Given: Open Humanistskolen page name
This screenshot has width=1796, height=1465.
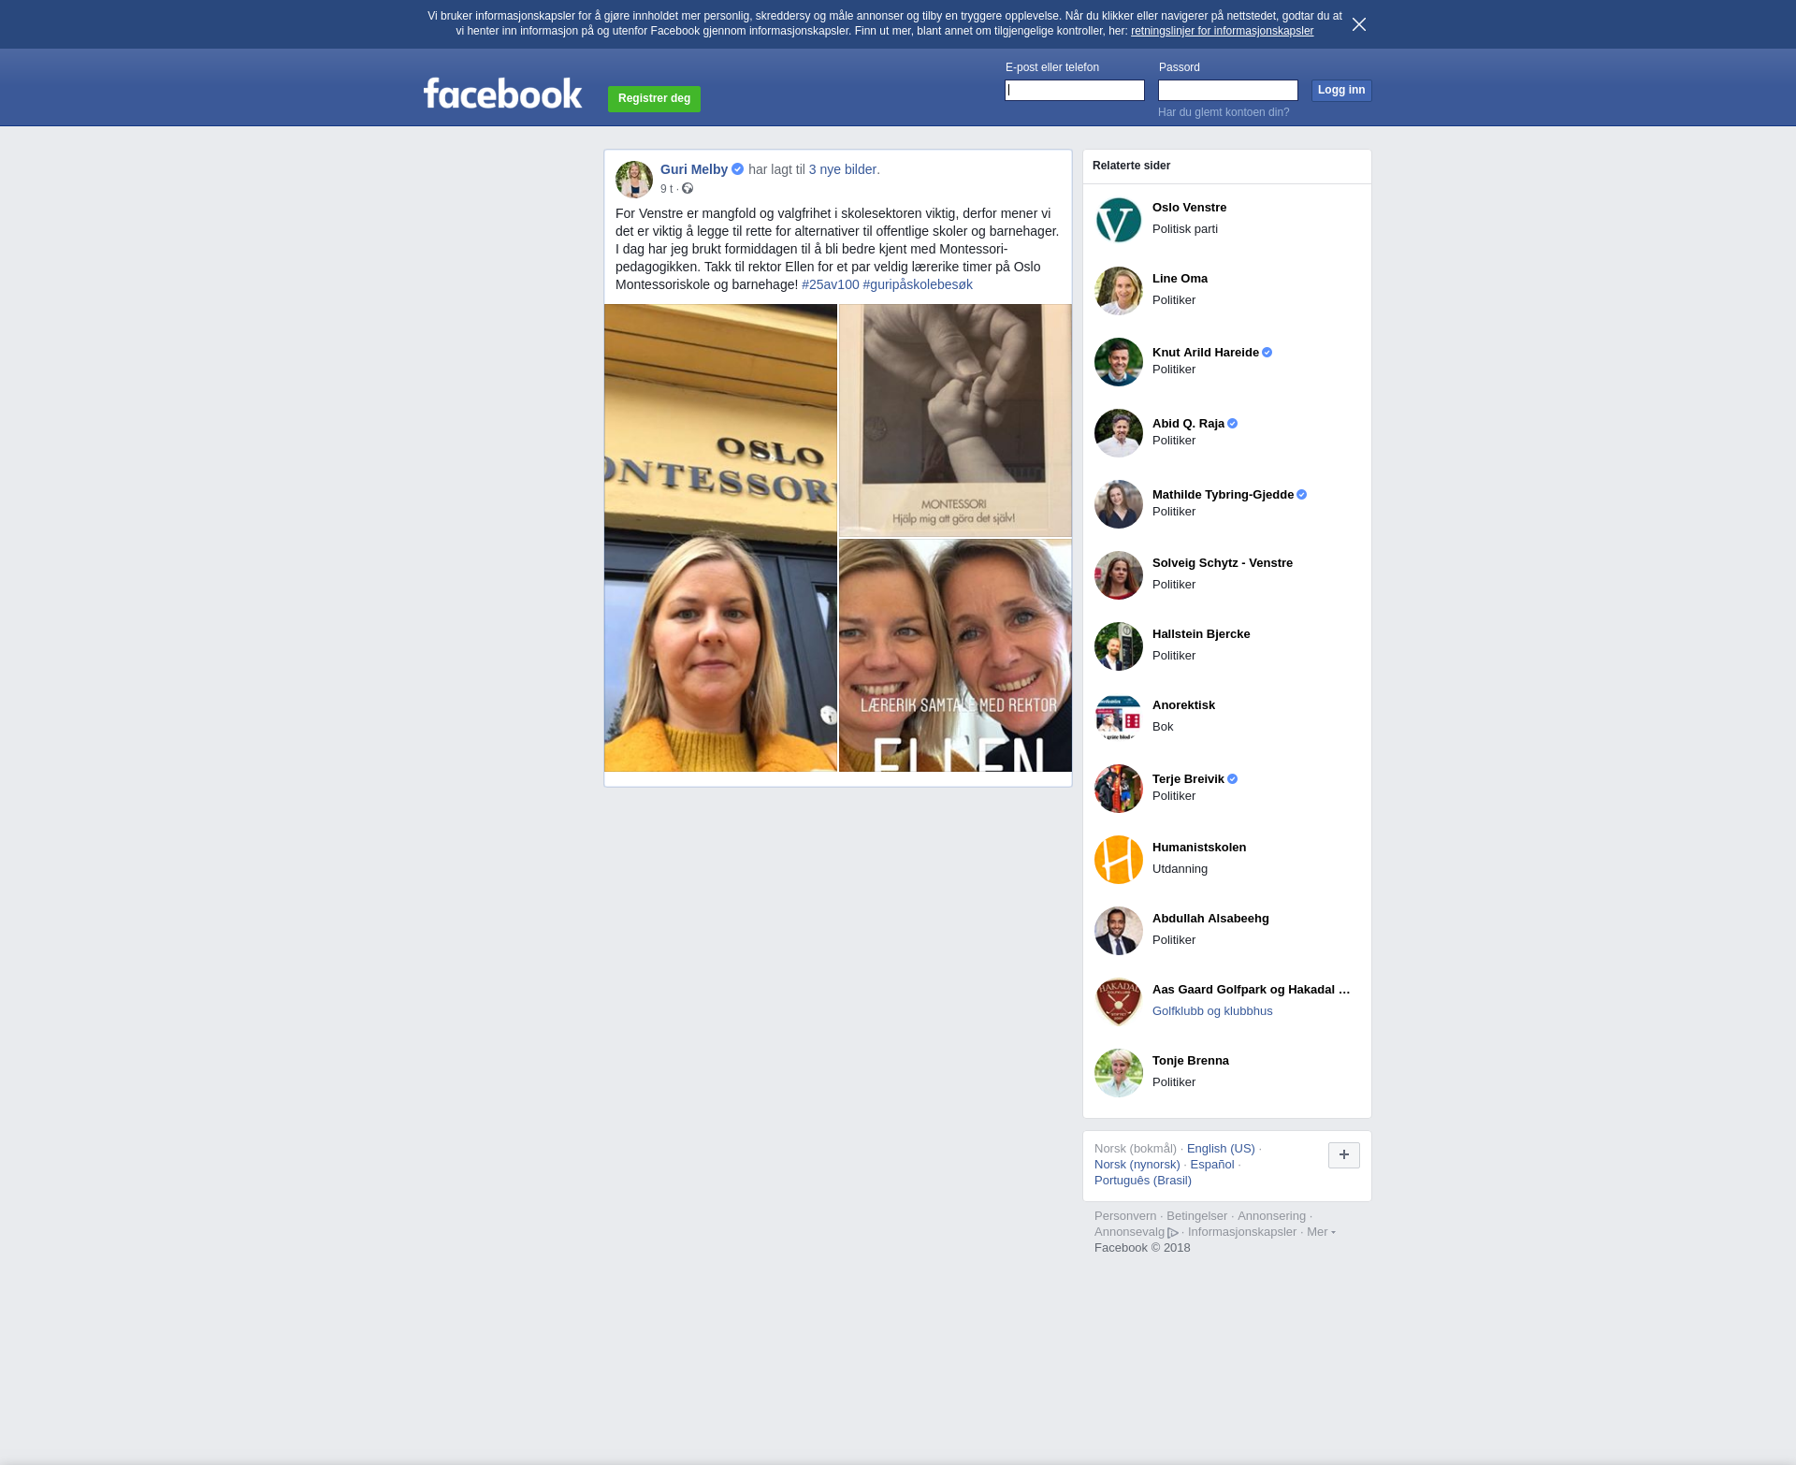Looking at the screenshot, I should click(1199, 848).
